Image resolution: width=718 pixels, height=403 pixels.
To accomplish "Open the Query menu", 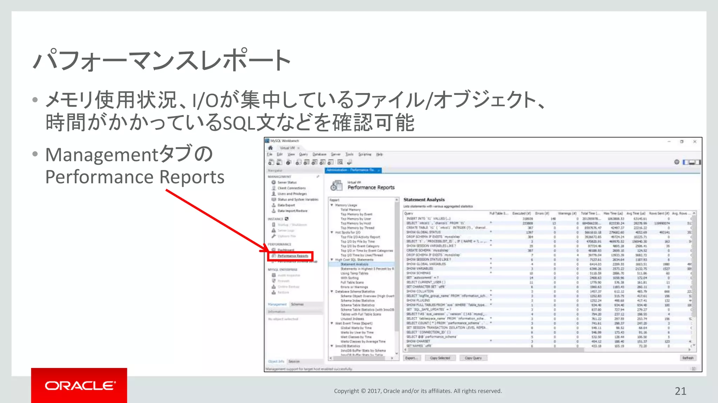I will (303, 154).
